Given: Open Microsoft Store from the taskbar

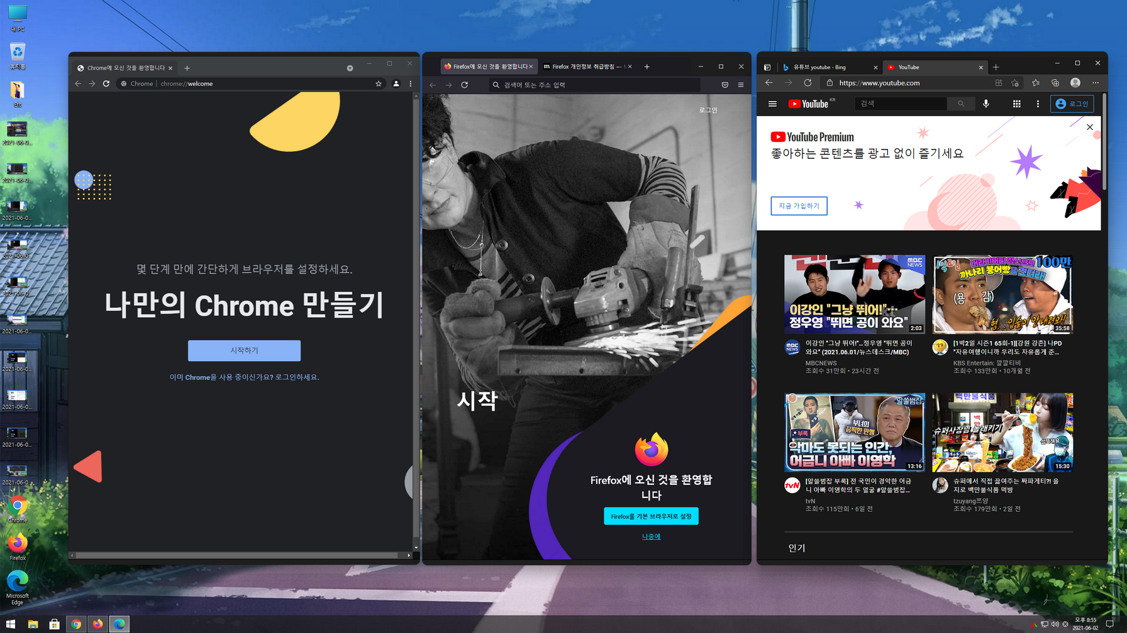Looking at the screenshot, I should point(55,624).
